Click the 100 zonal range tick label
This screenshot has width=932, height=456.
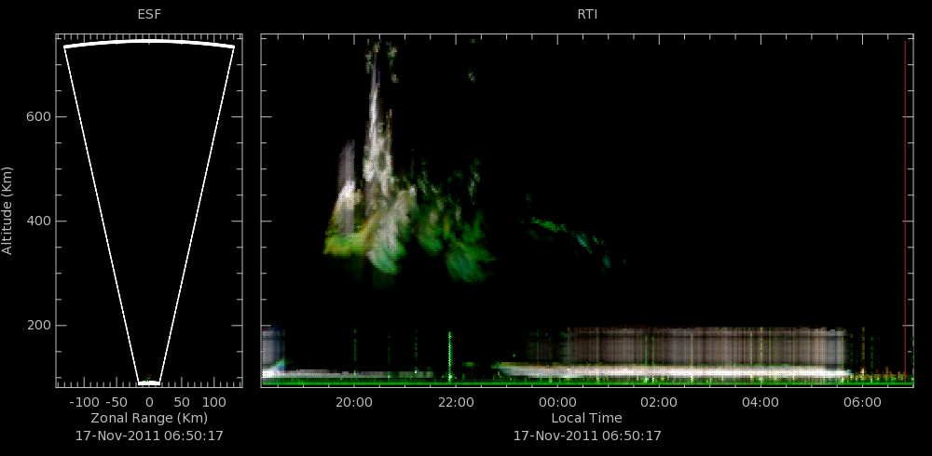tap(215, 402)
